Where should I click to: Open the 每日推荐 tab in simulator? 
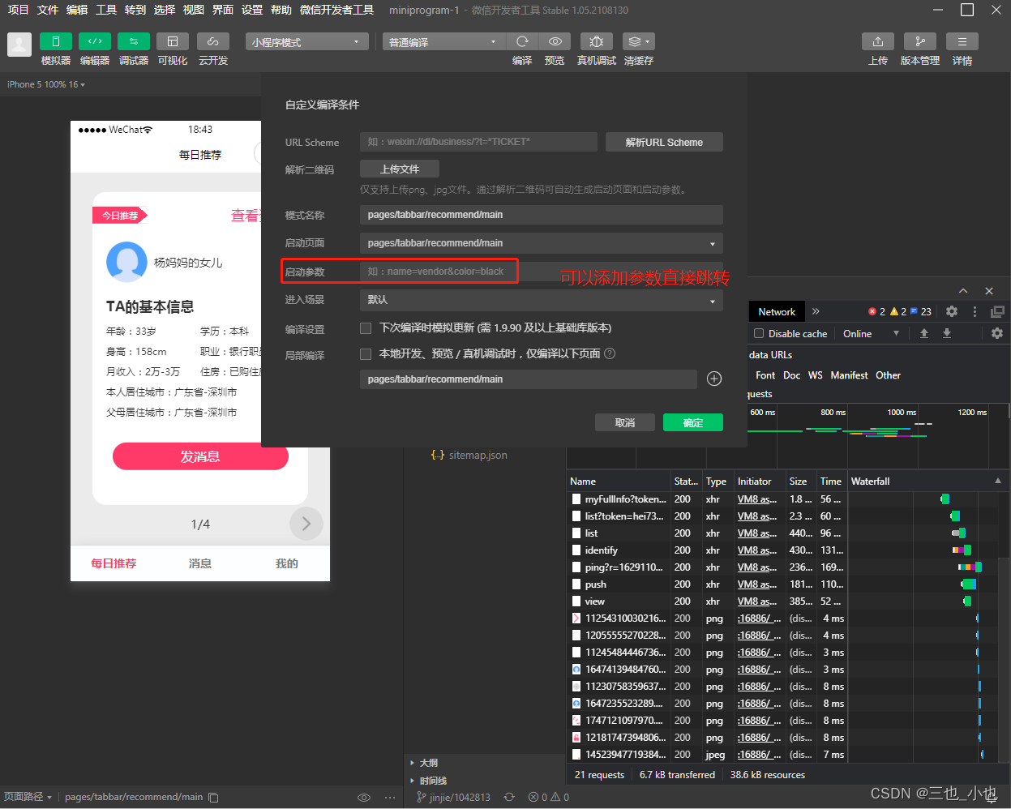pos(114,563)
